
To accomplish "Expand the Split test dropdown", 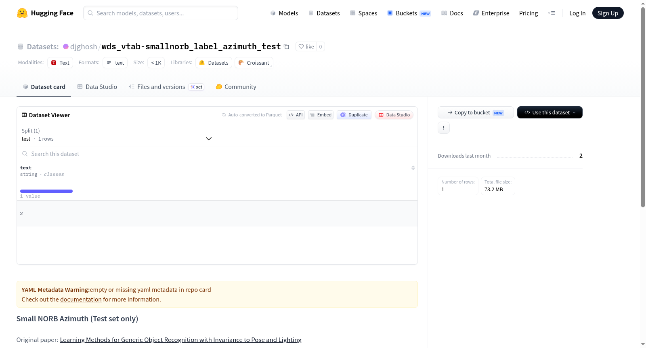I will [117, 135].
